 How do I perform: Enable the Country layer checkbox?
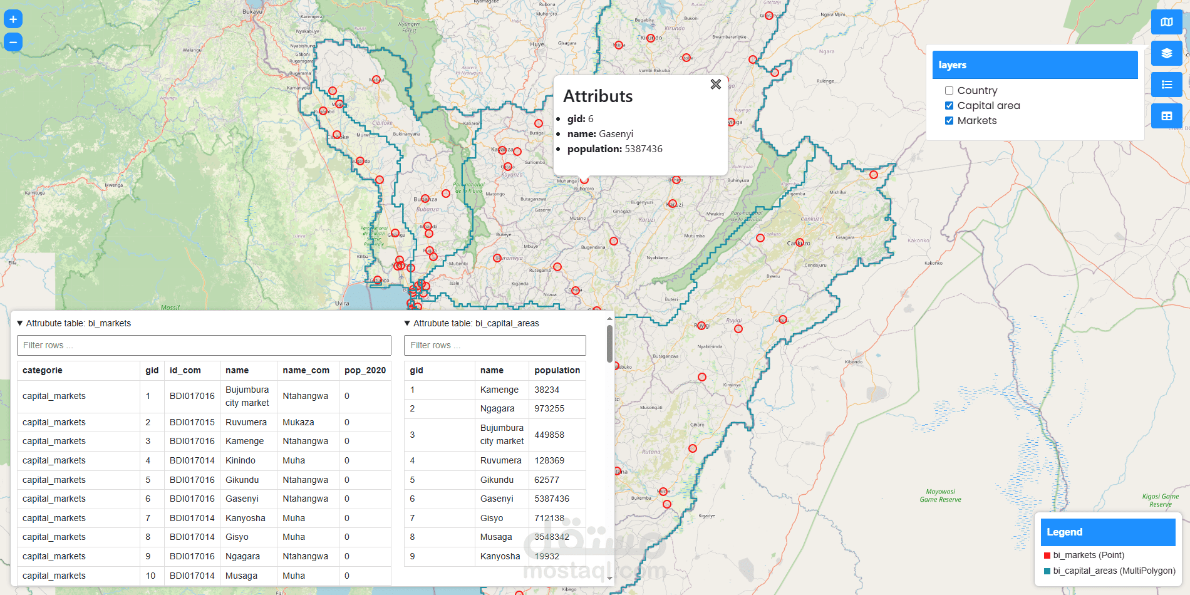[949, 91]
